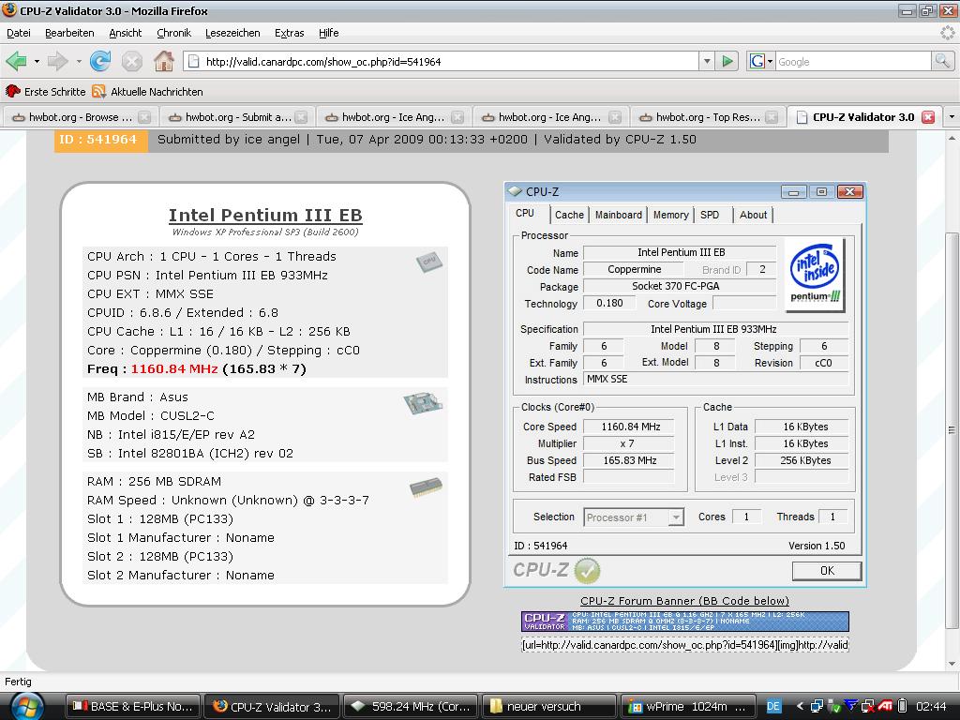Click the CPU chip icon in summary
The image size is (960, 720).
[x=429, y=262]
